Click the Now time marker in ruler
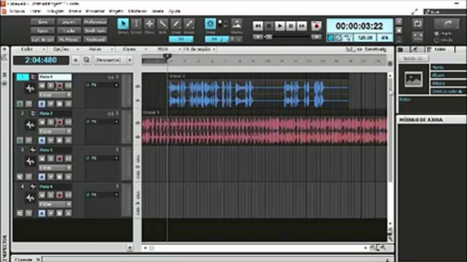467x262 pixels. (x=167, y=56)
